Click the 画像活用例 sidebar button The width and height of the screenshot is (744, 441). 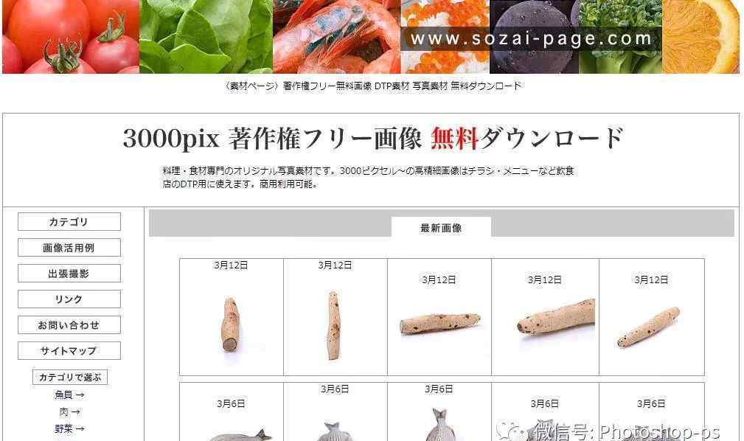click(x=69, y=247)
